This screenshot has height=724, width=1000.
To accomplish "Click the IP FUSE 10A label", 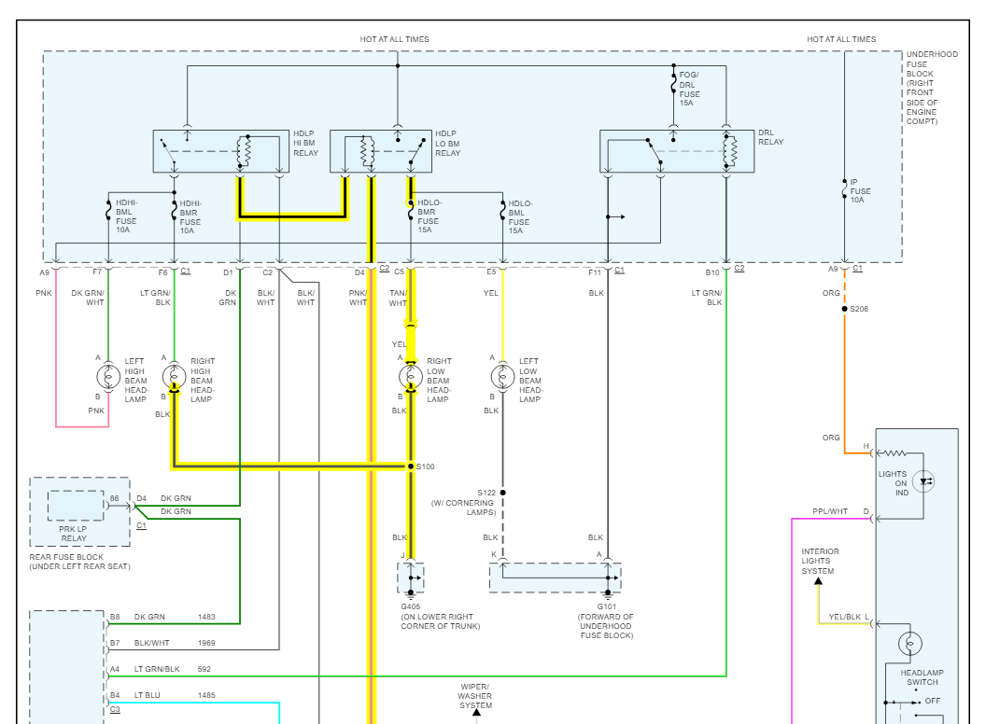I will pyautogui.click(x=860, y=191).
